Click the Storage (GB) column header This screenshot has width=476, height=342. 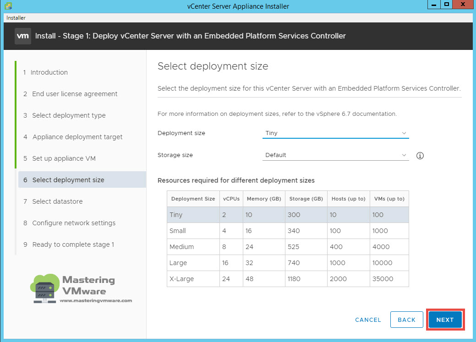click(x=306, y=199)
